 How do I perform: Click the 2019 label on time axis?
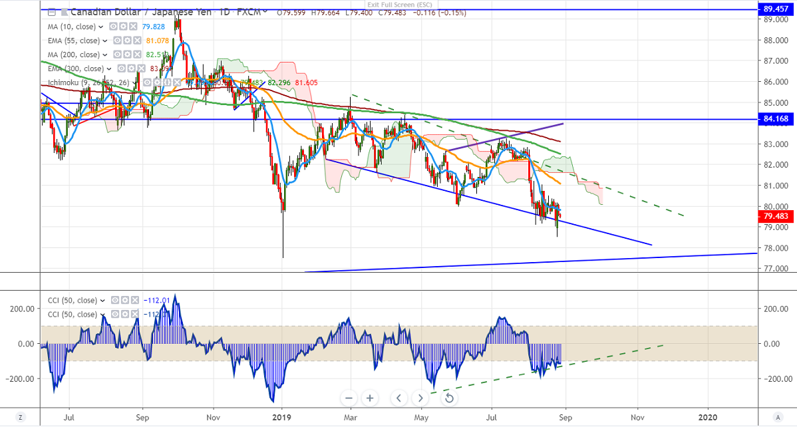pos(281,417)
